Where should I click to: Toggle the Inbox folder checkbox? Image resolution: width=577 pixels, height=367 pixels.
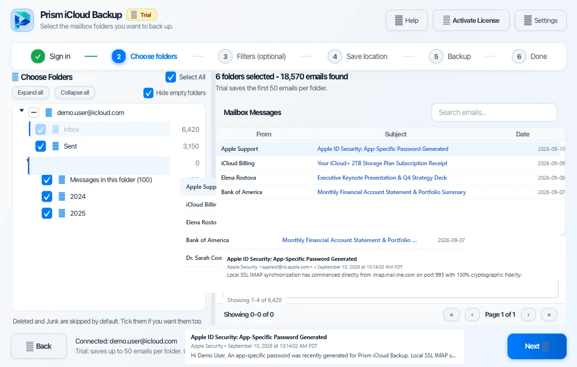(41, 129)
